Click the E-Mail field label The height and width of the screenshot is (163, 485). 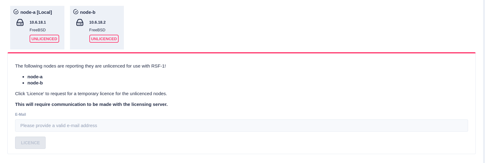coord(21,114)
